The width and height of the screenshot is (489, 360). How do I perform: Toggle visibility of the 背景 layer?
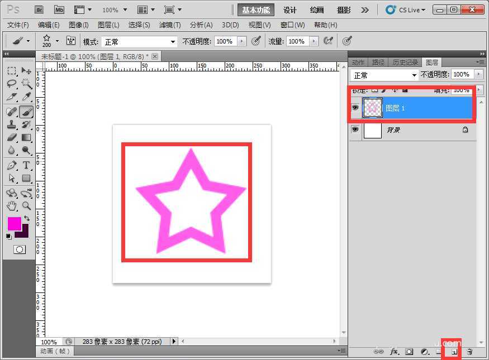pyautogui.click(x=355, y=129)
